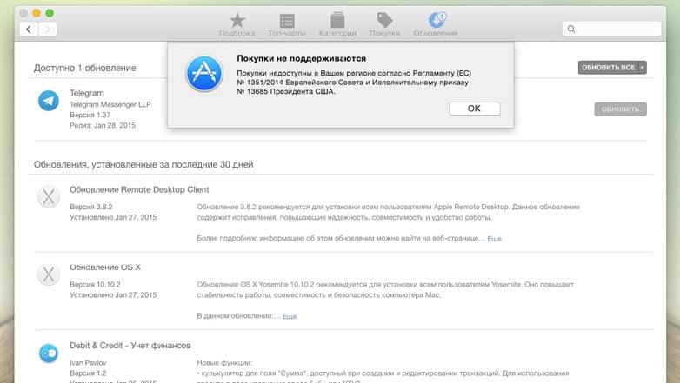Screen dimensions: 680x383
Task: Open the Featured (Подборка) star tab
Action: [x=237, y=24]
